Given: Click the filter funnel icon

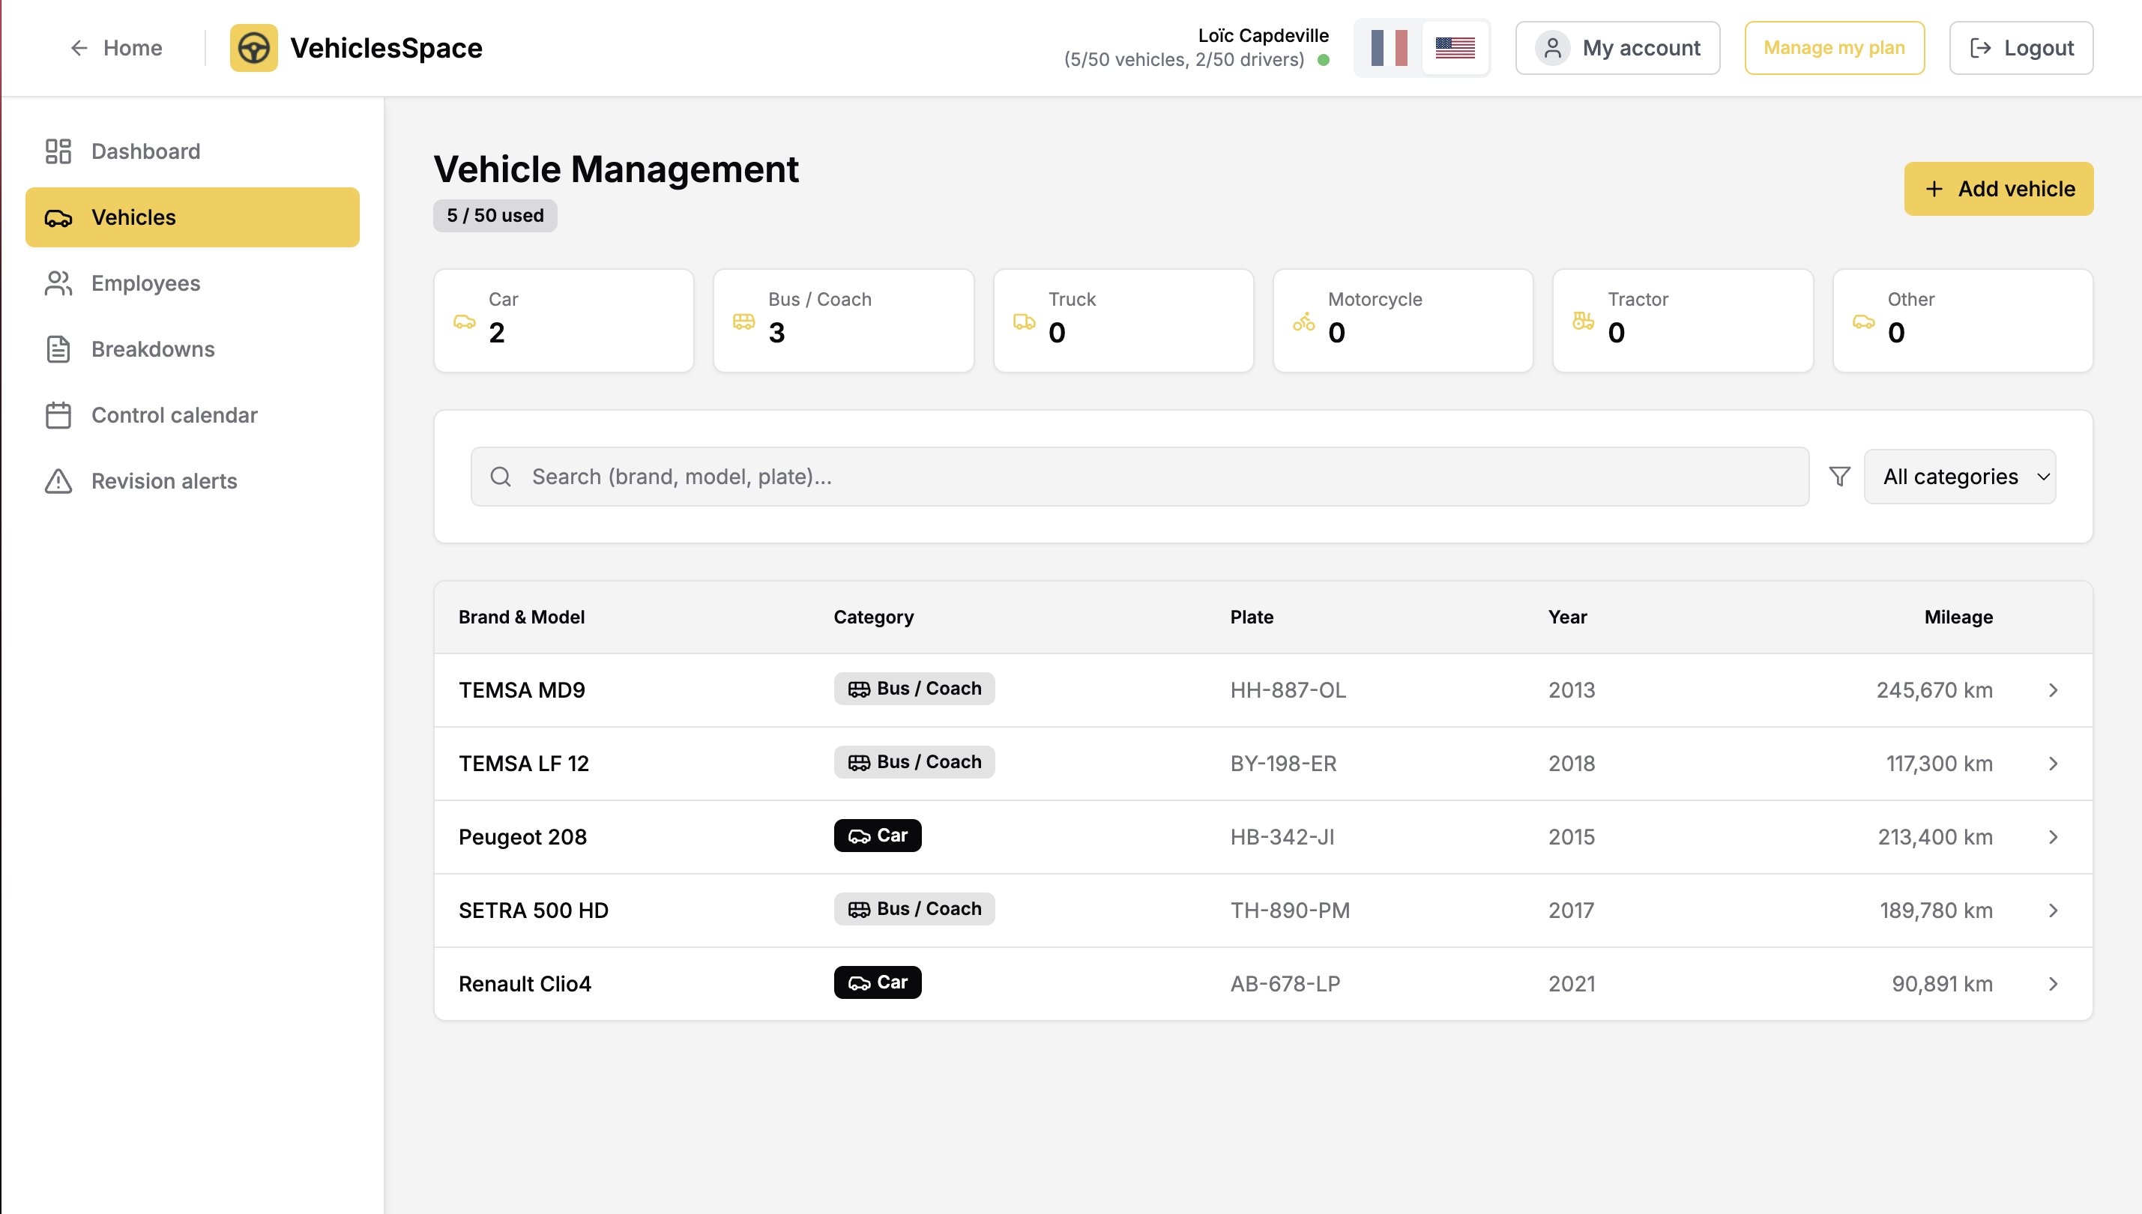Looking at the screenshot, I should [1839, 476].
